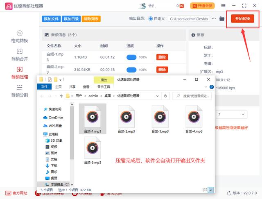The width and height of the screenshot is (262, 199).
Task: Open the 格式转换 format conversion module
Action: [x=20, y=37]
